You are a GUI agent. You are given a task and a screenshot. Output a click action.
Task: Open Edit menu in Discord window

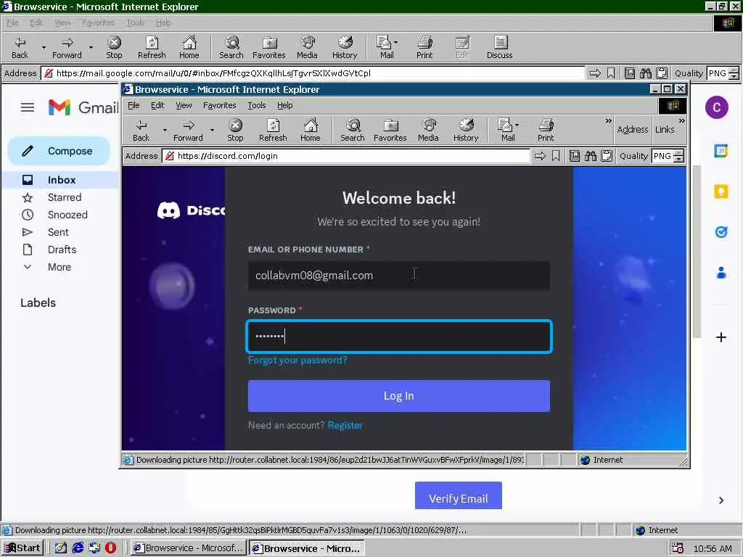157,105
